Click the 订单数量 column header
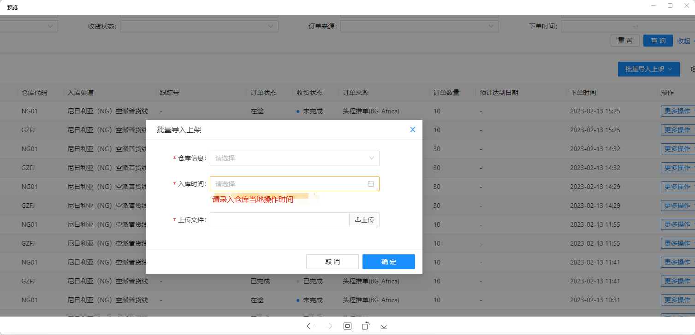Screen dimensions: 695x335 [x=446, y=93]
